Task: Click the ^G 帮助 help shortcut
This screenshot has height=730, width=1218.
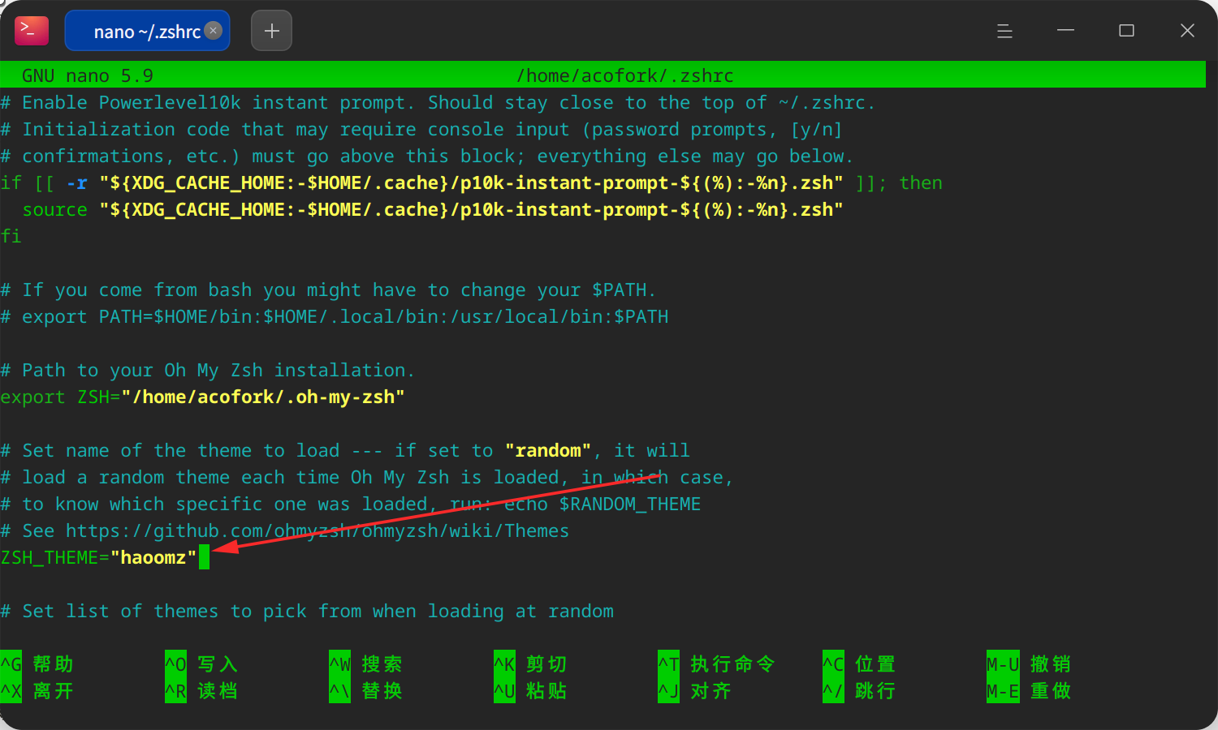Action: (37, 663)
